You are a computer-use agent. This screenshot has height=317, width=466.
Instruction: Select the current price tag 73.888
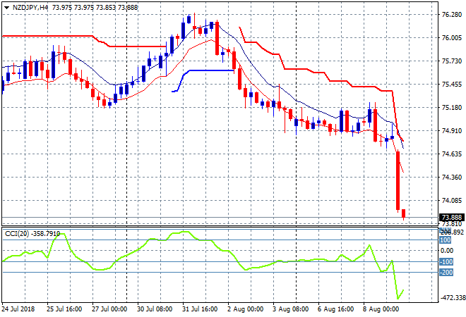click(450, 217)
